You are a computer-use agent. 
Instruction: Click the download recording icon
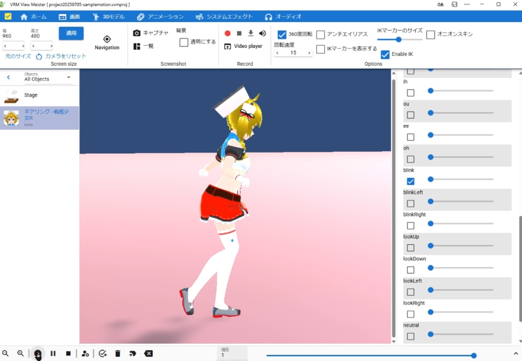tap(251, 33)
